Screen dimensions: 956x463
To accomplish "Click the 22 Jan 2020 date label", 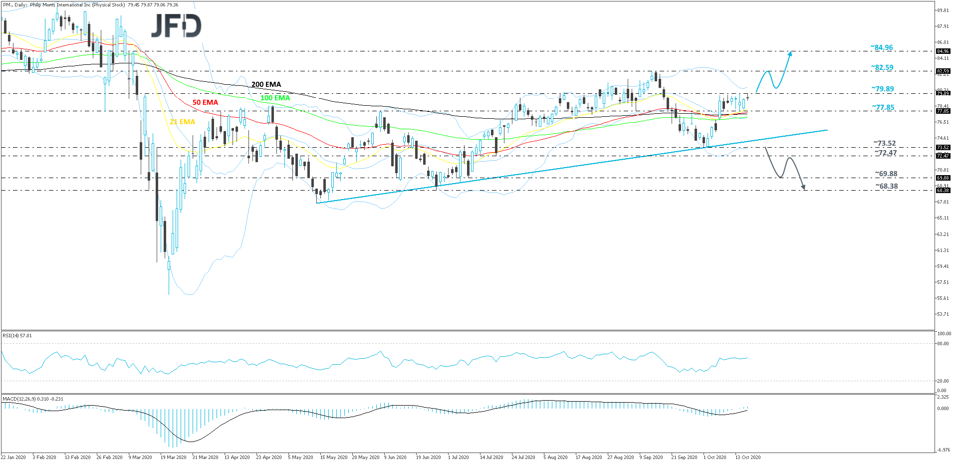I will [x=13, y=458].
